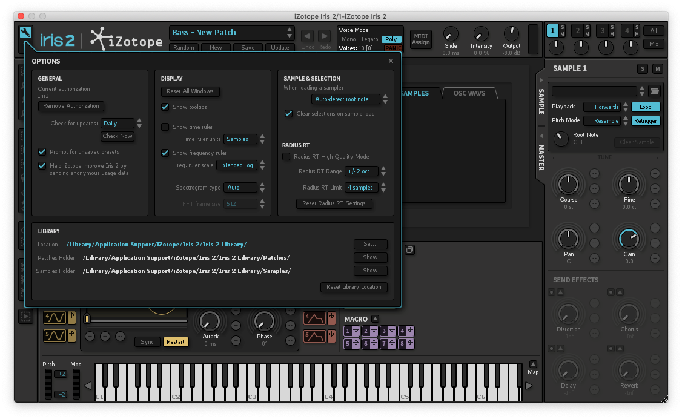Click the Redo right-arrow icon

tap(324, 36)
